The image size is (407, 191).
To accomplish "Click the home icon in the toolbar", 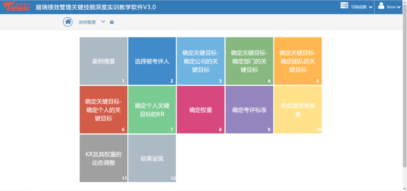I will [68, 22].
